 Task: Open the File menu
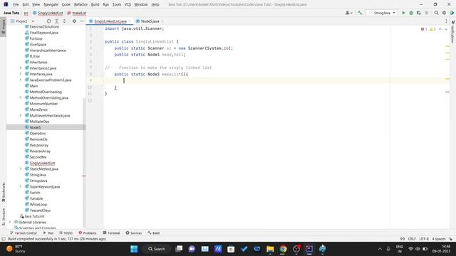(16, 4)
